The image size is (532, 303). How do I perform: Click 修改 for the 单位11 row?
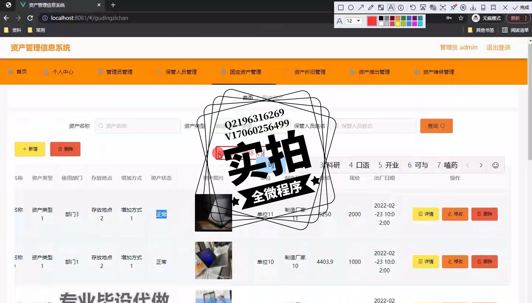click(455, 214)
